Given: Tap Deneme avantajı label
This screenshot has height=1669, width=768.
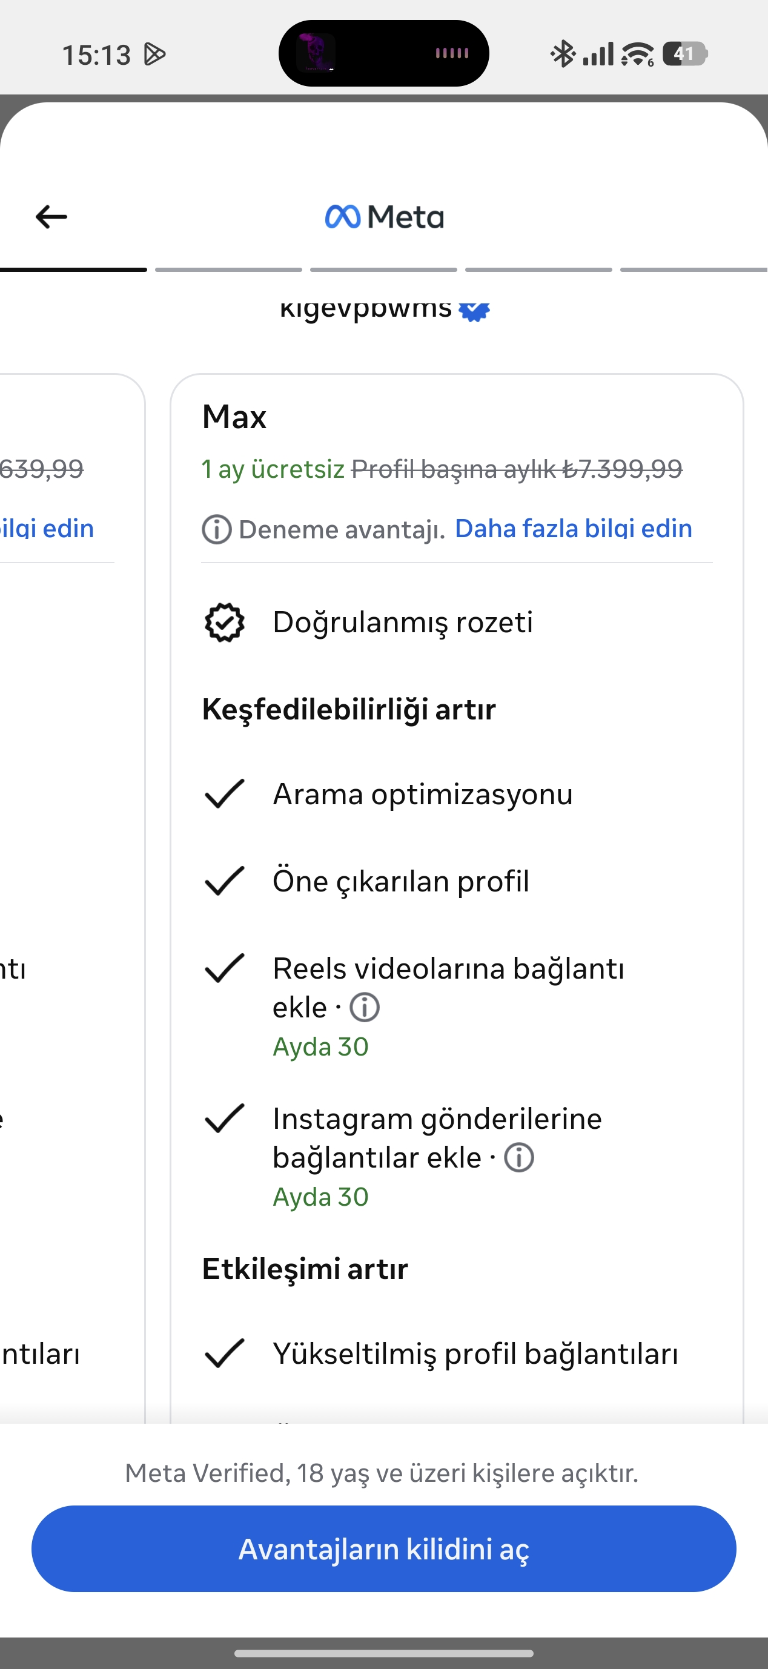Looking at the screenshot, I should coord(342,530).
